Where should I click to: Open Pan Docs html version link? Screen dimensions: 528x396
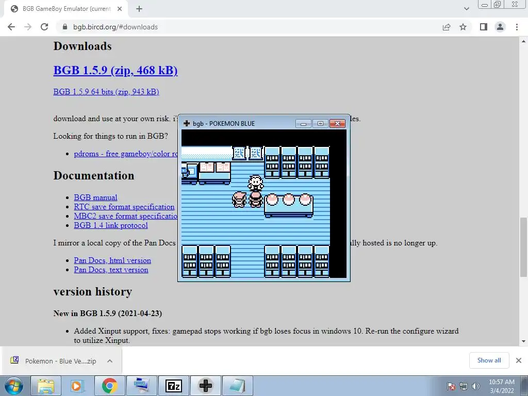click(112, 260)
